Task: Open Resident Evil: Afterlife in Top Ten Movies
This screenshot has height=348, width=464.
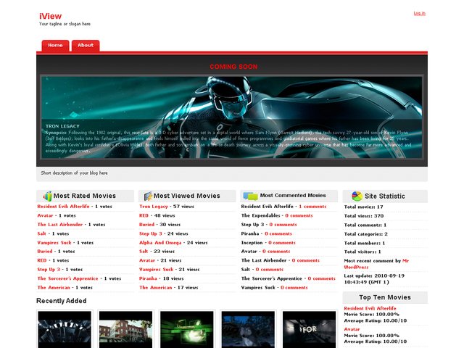Action: click(x=370, y=308)
